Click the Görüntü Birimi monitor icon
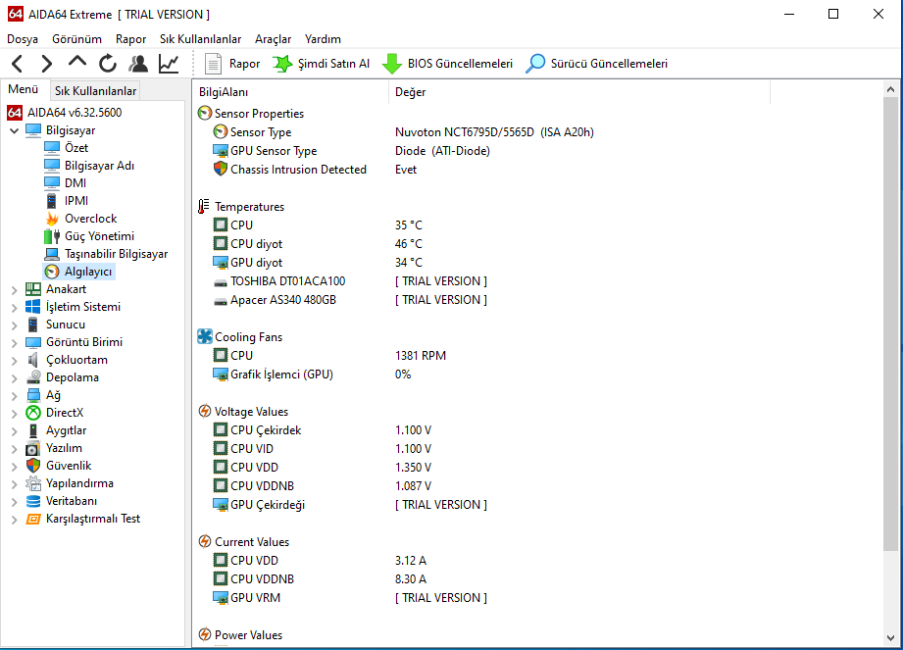 click(x=33, y=342)
